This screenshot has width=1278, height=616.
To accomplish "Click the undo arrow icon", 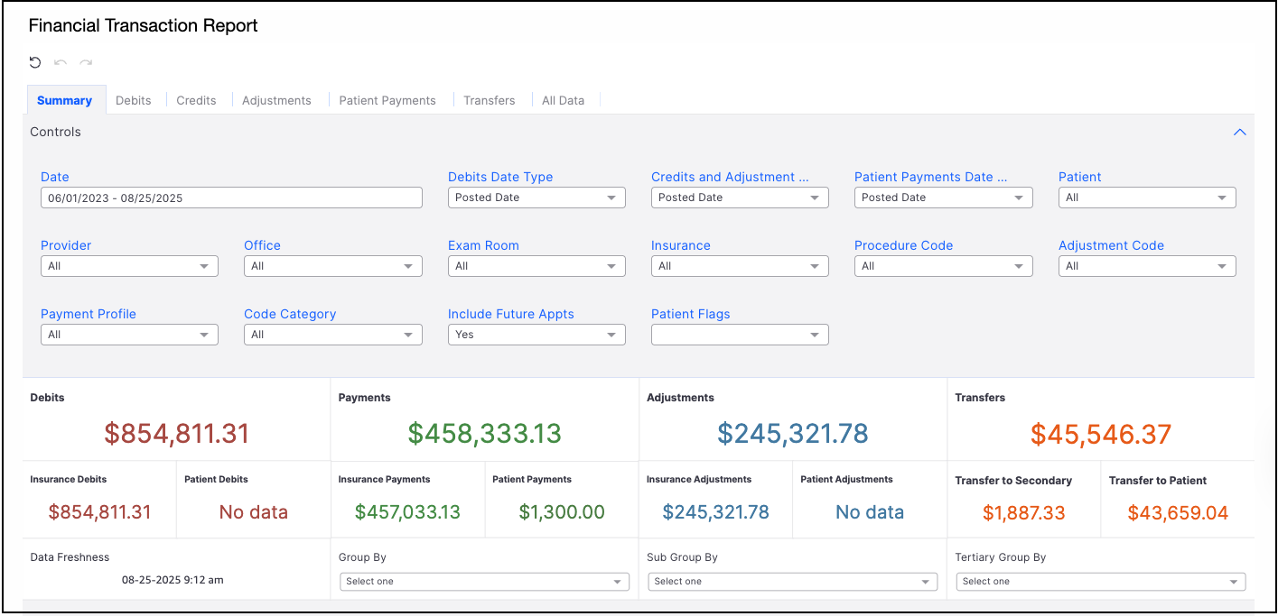I will click(x=61, y=62).
